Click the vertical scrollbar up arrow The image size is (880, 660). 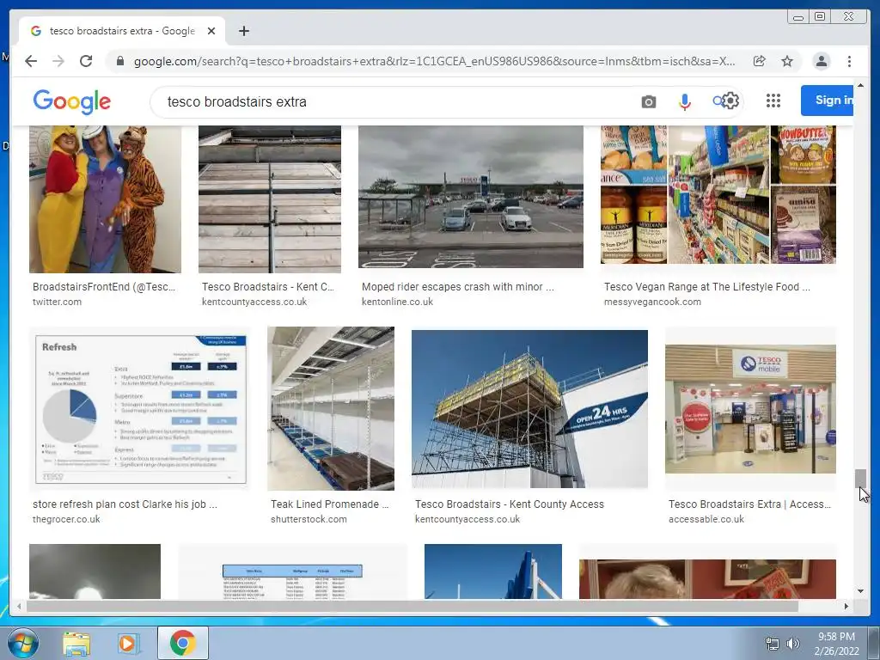coord(860,85)
